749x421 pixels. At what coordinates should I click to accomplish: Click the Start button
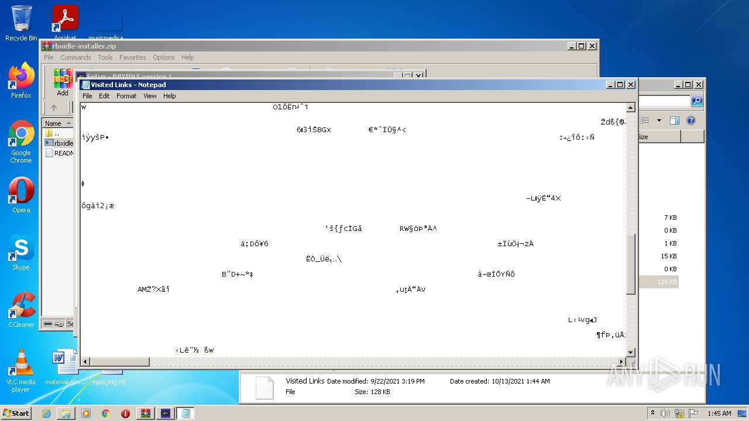tap(16, 413)
